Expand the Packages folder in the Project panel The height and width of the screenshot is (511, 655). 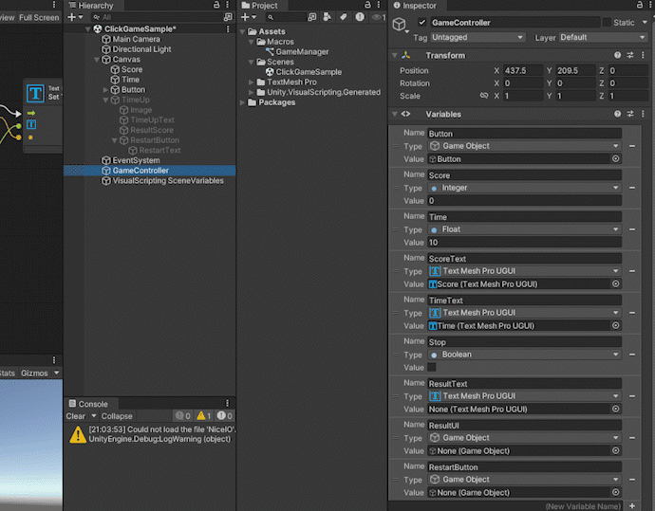[242, 102]
